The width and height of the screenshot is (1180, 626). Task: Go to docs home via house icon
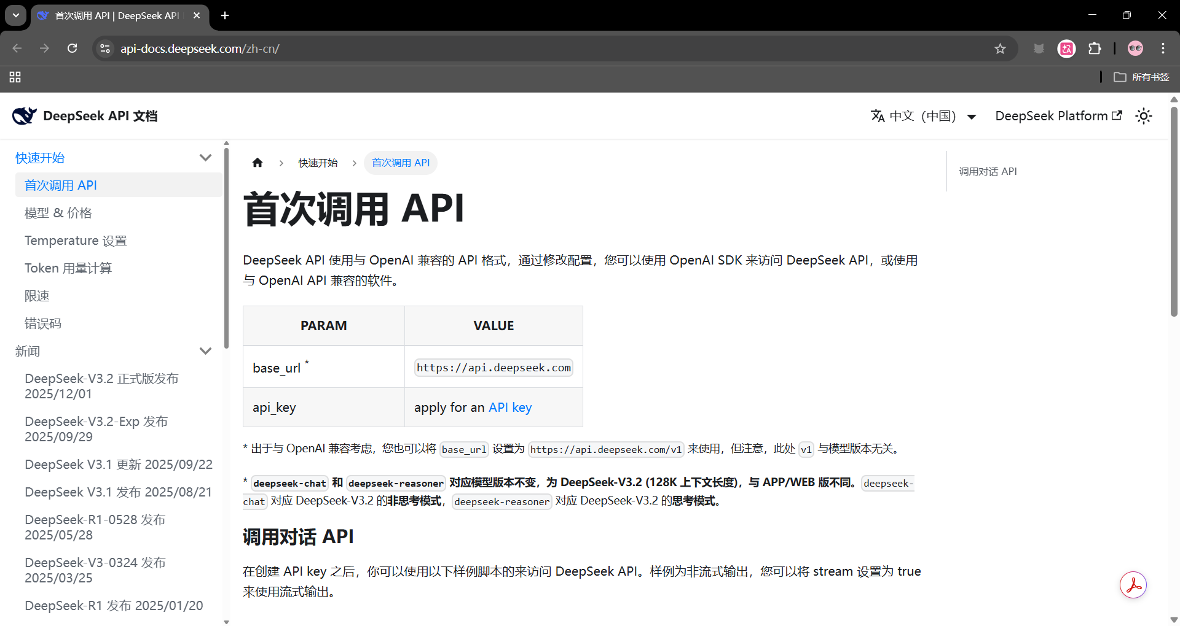click(x=258, y=163)
